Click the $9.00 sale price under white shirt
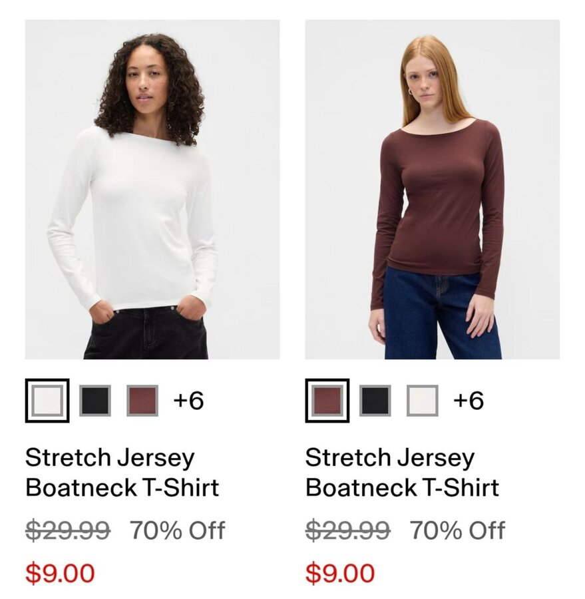The width and height of the screenshot is (585, 599). coord(60,573)
